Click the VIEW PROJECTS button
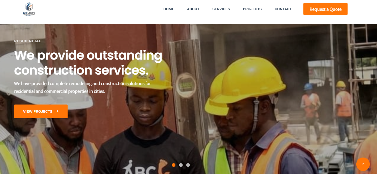Screen dimensions: 377x174 [x=41, y=111]
